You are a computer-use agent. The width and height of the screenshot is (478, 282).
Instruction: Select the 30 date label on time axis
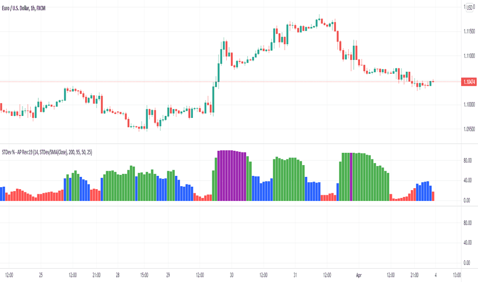232,275
